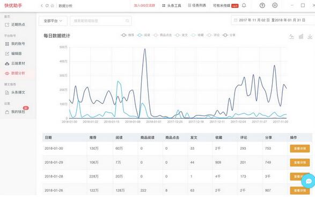Click the help question mark icon
315x201 pixels.
coord(262,5)
